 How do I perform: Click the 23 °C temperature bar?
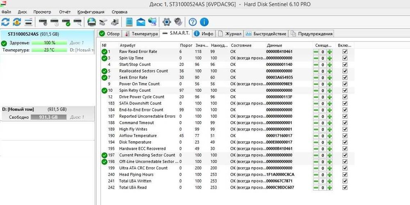tap(50, 50)
